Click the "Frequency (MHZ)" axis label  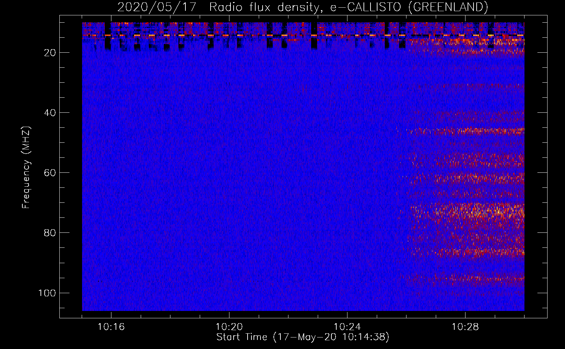(26, 167)
